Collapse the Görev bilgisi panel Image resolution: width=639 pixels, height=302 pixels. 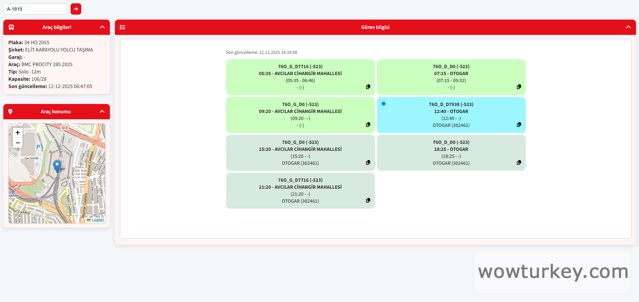tap(628, 27)
